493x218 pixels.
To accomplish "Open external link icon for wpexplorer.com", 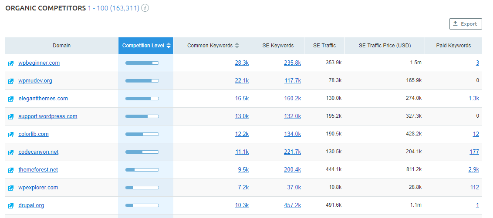I will (x=11, y=188).
